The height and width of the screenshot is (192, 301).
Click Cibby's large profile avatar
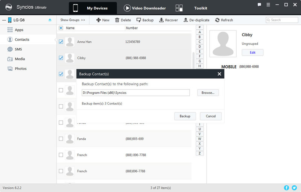coord(223,44)
